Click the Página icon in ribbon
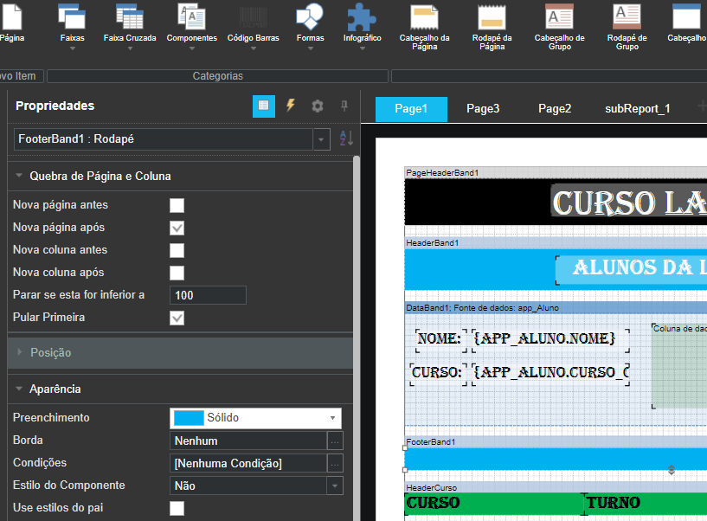 tap(12, 16)
